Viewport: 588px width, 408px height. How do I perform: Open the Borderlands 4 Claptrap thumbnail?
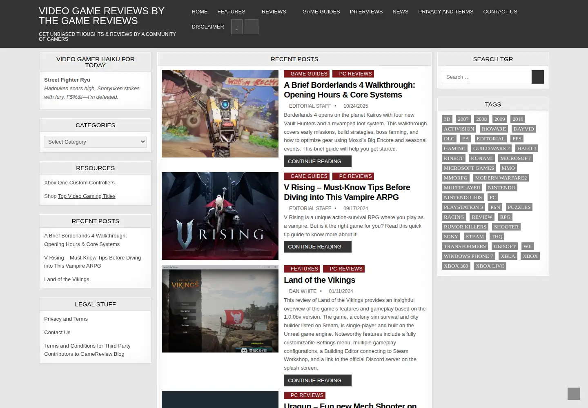point(220,113)
